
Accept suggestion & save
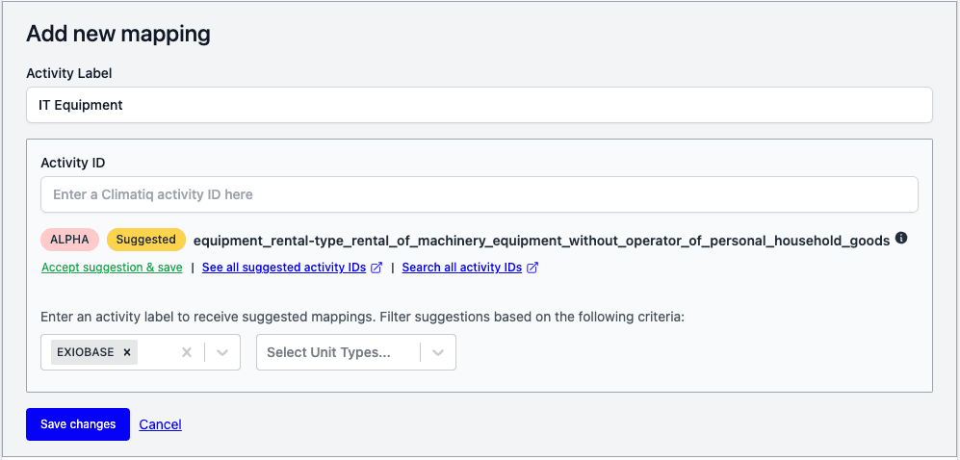112,268
